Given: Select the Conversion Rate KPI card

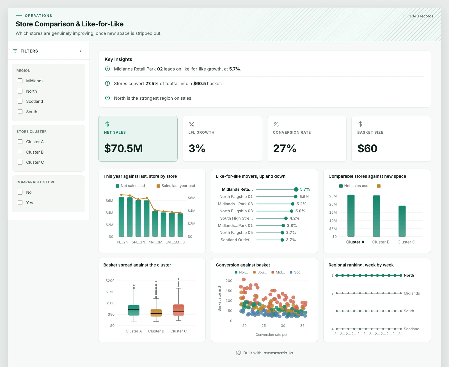Looking at the screenshot, I should pos(307,139).
